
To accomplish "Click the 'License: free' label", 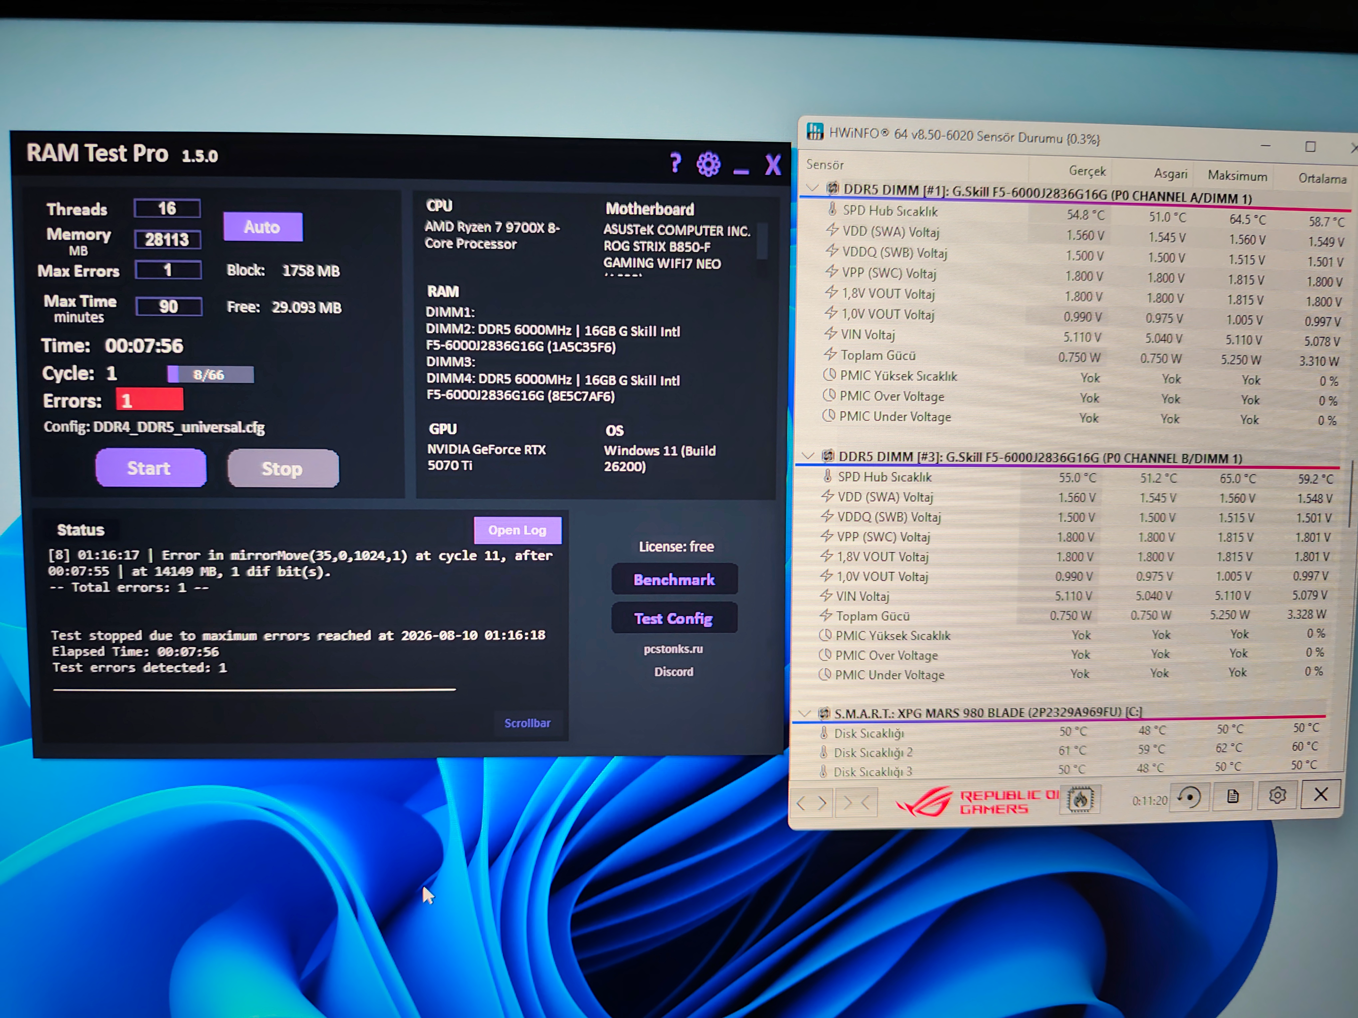I will [x=677, y=546].
